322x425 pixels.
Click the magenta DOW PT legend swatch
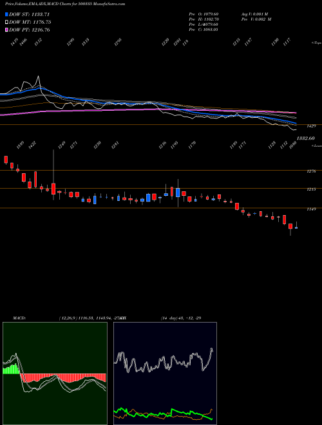click(7, 30)
